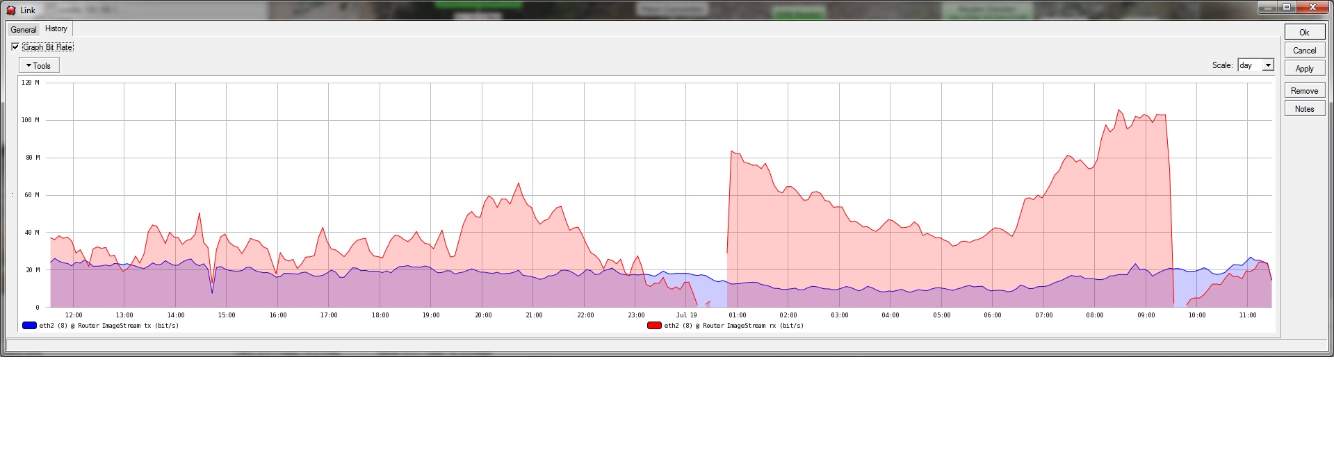Click the red rx legend swatch
This screenshot has width=1334, height=450.
pyautogui.click(x=654, y=325)
